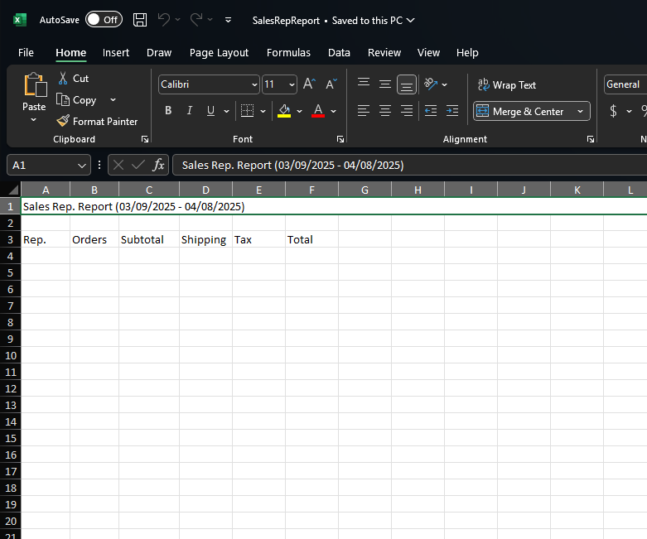Image resolution: width=647 pixels, height=539 pixels.
Task: Toggle Bold formatting
Action: pos(168,110)
